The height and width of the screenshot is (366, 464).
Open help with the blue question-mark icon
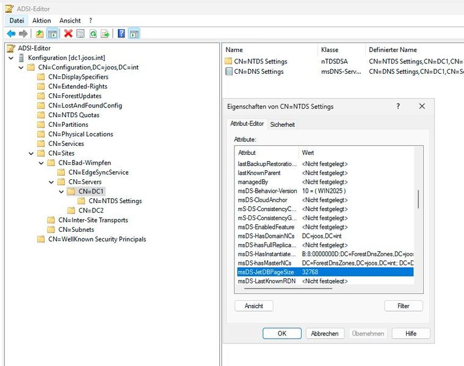pos(121,34)
